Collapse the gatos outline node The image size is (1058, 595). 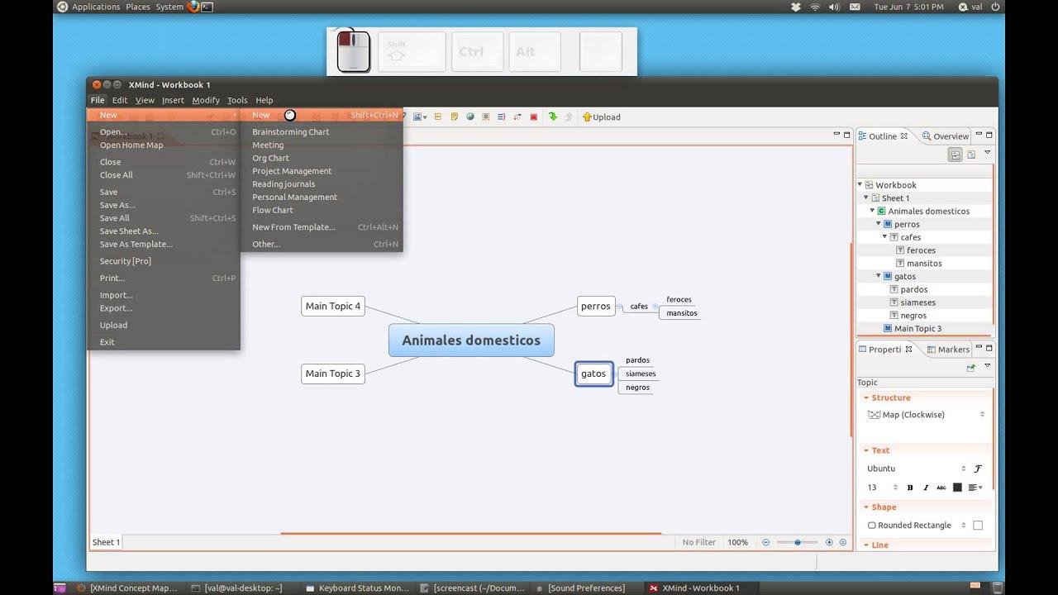click(879, 276)
